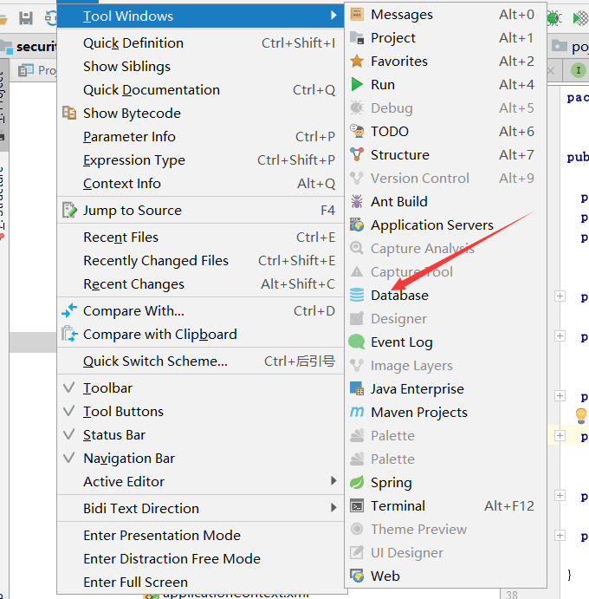The height and width of the screenshot is (599, 589).
Task: Click the Maven Projects m icon
Action: point(357,412)
